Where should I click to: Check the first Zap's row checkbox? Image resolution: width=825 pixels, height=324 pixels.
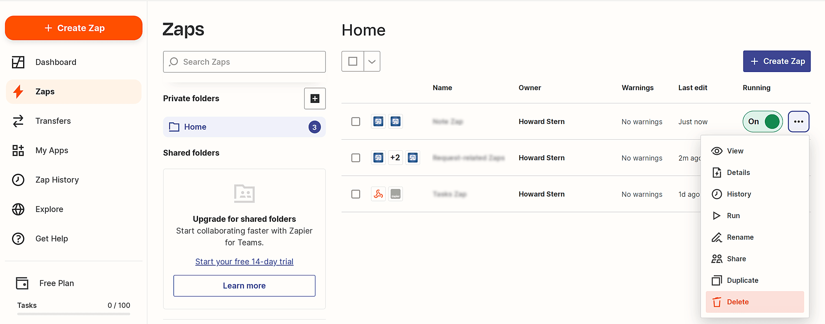pyautogui.click(x=356, y=121)
